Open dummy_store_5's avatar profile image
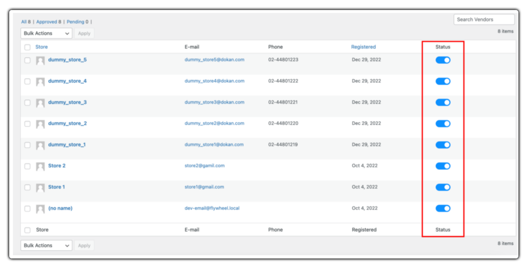Screen dimensions: 526x266 40,60
